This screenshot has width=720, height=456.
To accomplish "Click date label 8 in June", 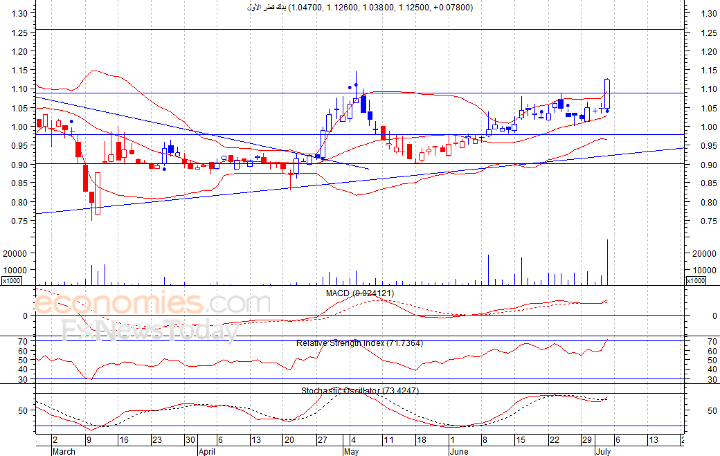I will coord(485,440).
